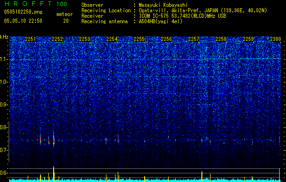This screenshot has width=286, height=182.
Task: Click the 0.9 frequency axis label
Action: (4, 105)
